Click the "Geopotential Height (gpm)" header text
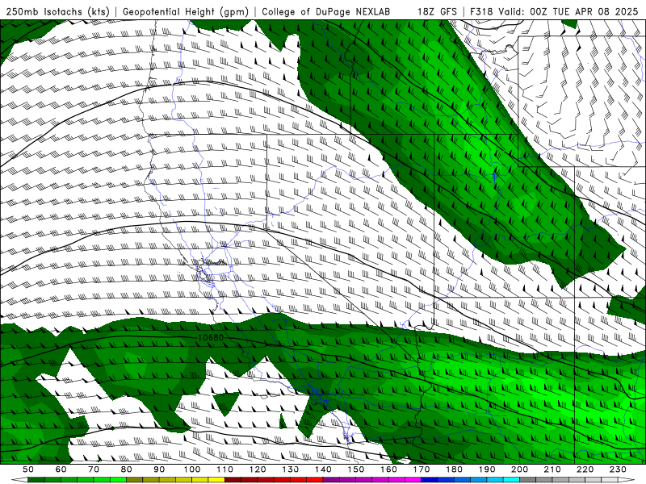Screen dimensions: 646x484 coord(186,11)
